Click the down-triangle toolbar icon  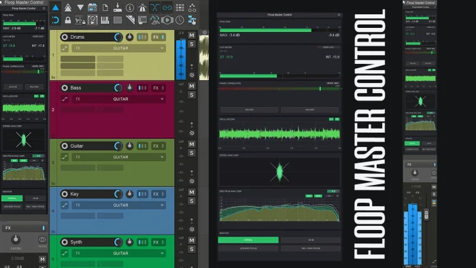click(x=80, y=7)
